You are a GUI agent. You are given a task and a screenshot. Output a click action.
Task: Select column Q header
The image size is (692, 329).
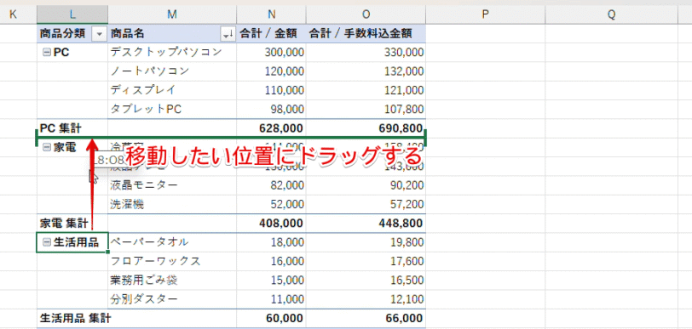click(x=612, y=14)
